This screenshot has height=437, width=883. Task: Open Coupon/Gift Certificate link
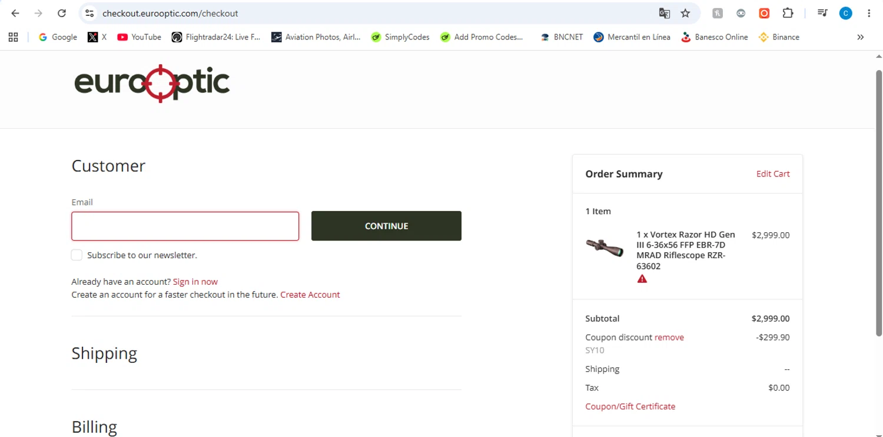click(630, 406)
